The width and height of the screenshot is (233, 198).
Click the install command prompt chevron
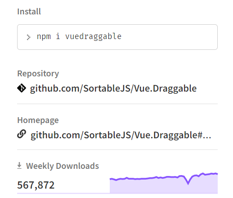click(28, 37)
